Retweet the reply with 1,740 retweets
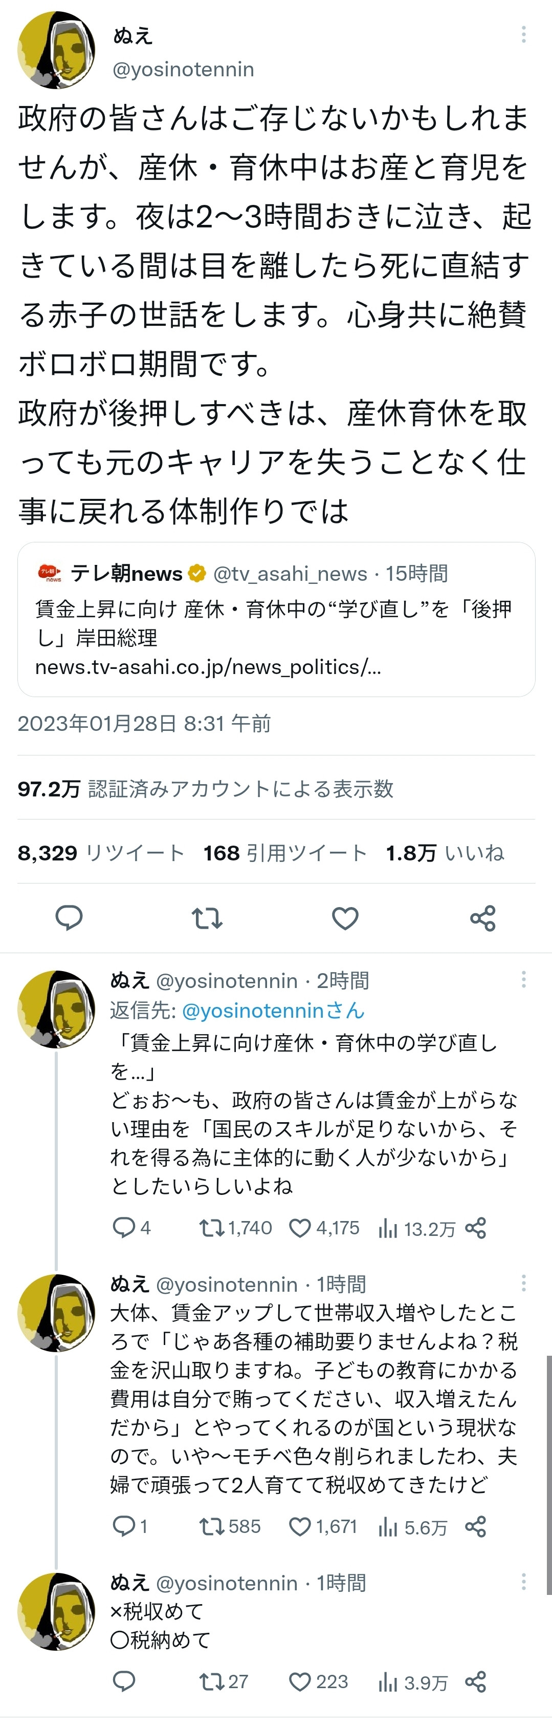The height and width of the screenshot is (1724, 552). coord(236,1228)
